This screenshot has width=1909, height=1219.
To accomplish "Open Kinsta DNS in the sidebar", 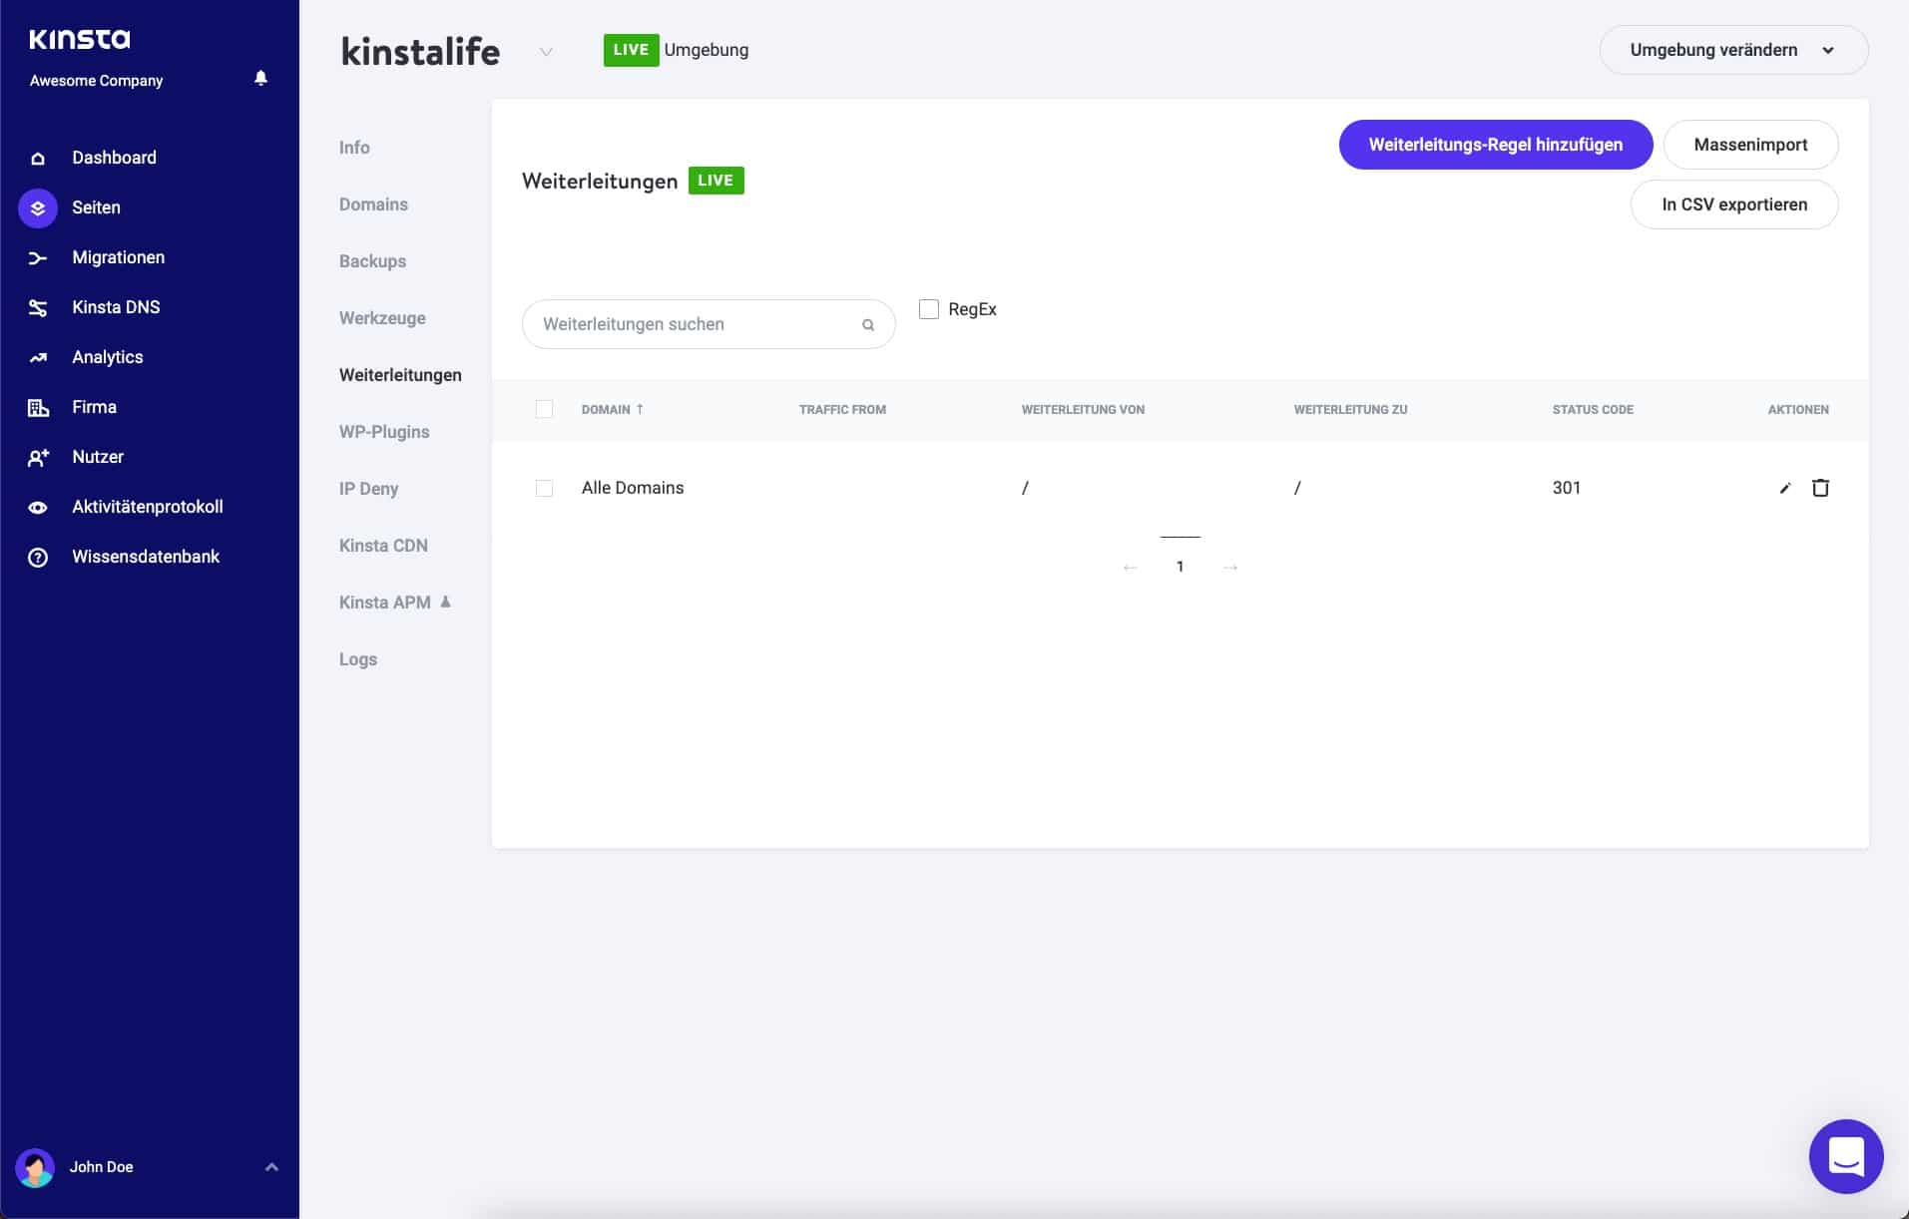I will coord(115,307).
